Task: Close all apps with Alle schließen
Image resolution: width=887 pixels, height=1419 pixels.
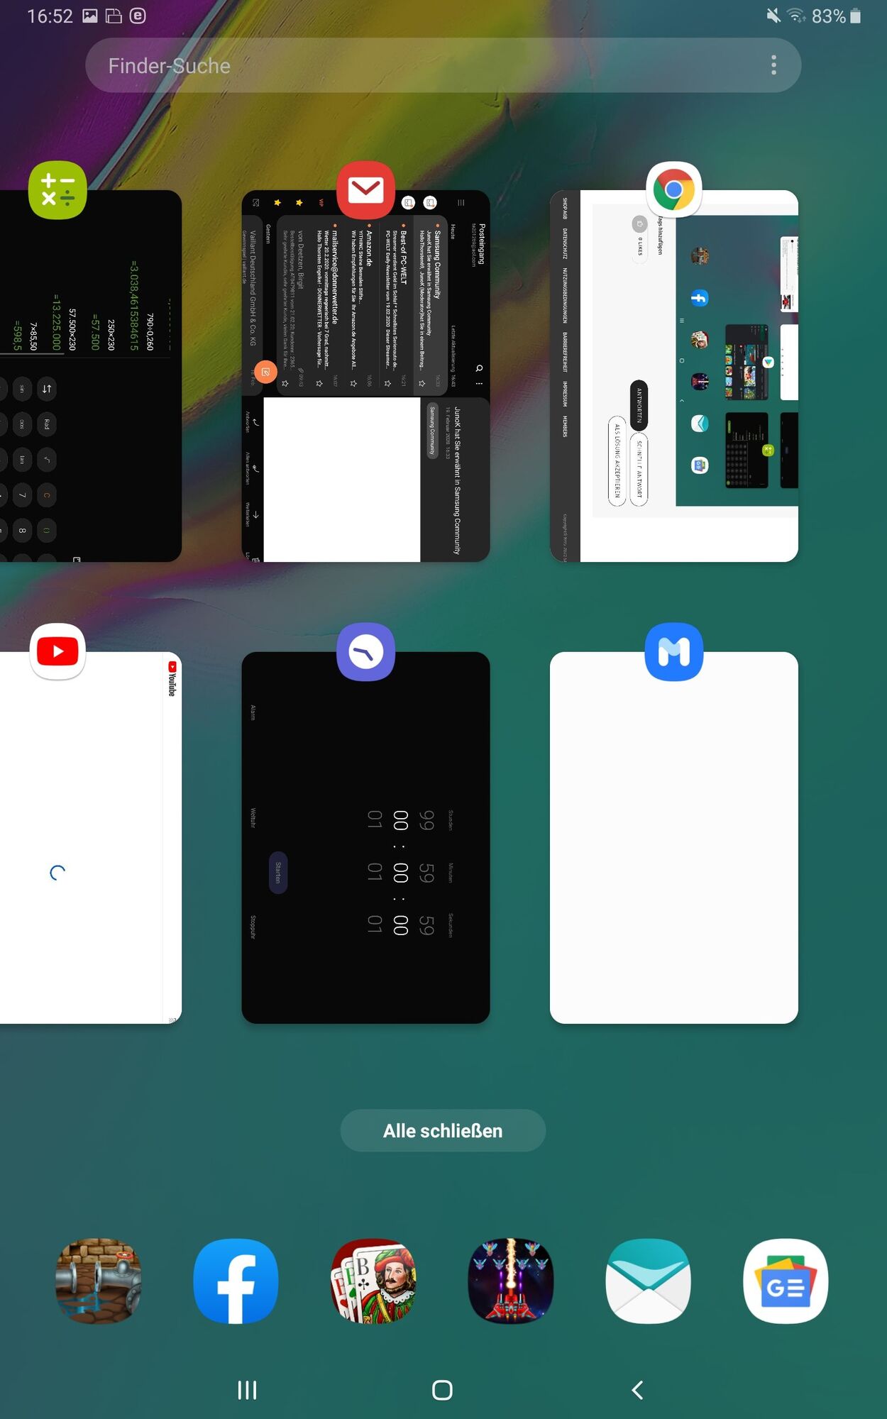Action: 443,1130
